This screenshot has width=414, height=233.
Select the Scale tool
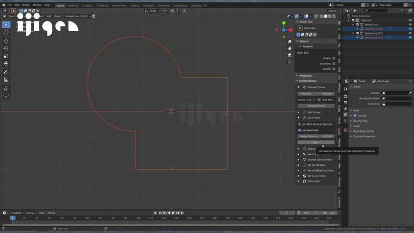coord(6,56)
